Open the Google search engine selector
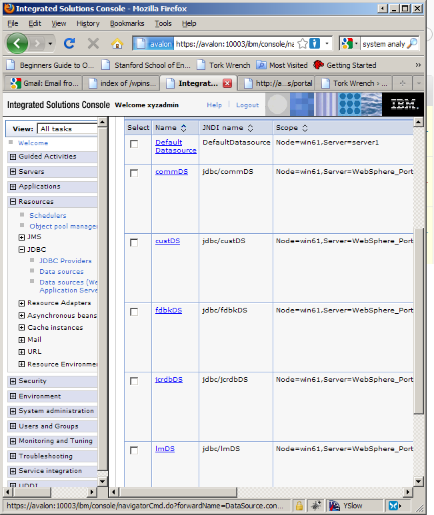The height and width of the screenshot is (515, 434). pyautogui.click(x=349, y=43)
